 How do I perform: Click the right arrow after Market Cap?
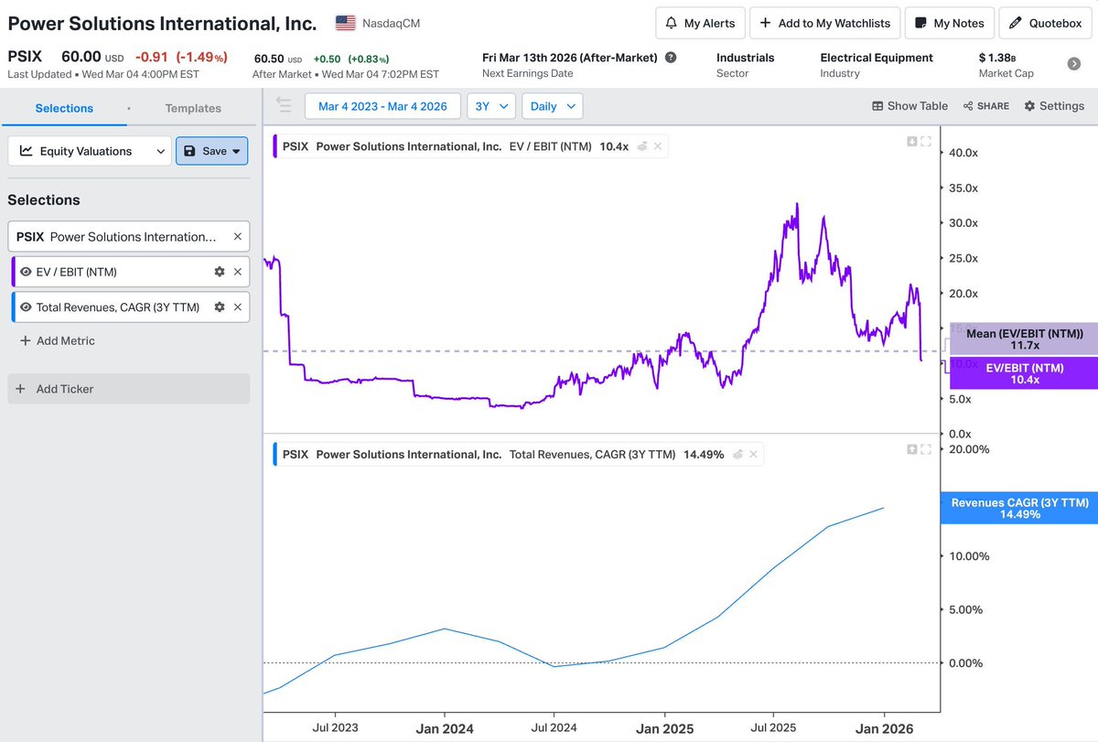pyautogui.click(x=1074, y=64)
